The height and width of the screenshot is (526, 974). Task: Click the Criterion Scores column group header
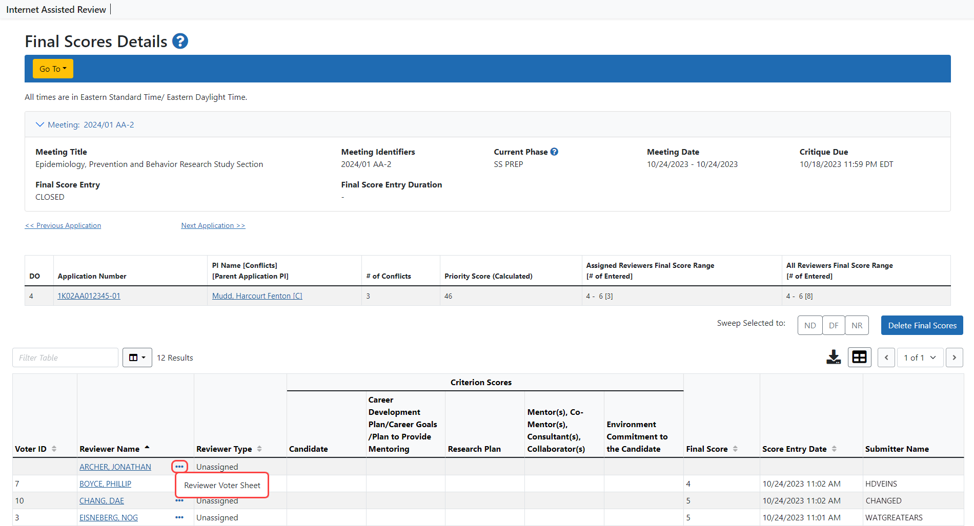click(481, 382)
